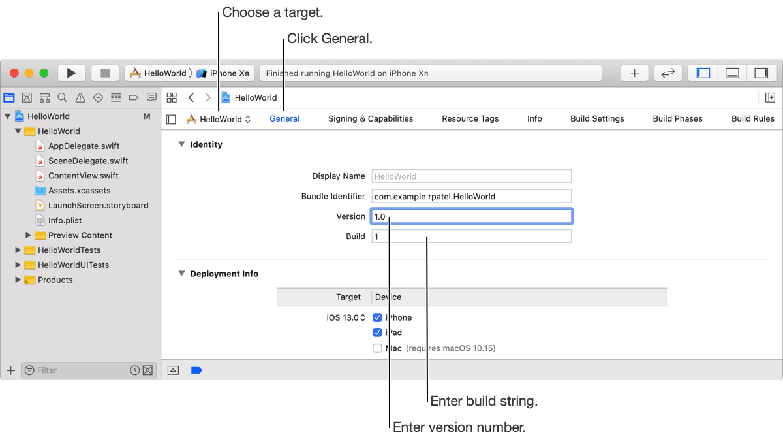The height and width of the screenshot is (439, 783).
Task: Collapse the Deployment Info section
Action: pyautogui.click(x=181, y=274)
